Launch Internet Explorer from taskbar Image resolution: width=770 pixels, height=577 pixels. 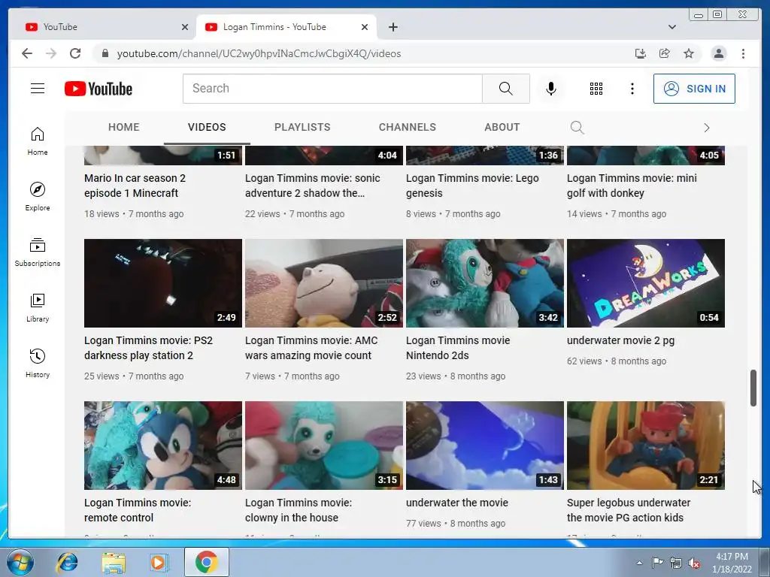click(x=67, y=562)
